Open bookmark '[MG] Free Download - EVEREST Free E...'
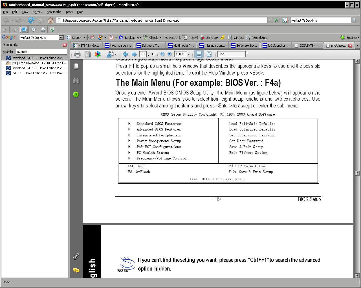 point(37,63)
